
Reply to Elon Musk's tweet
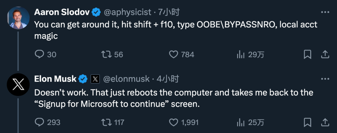(39, 122)
